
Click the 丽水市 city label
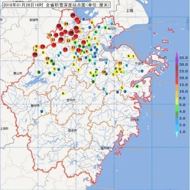[73, 131]
